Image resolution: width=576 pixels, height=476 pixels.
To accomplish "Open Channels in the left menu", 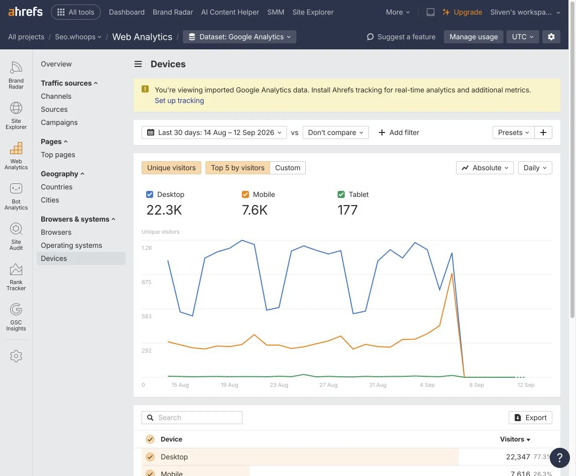I will (x=56, y=96).
